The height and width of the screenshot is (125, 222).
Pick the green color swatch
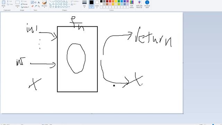click(x=119, y=1)
